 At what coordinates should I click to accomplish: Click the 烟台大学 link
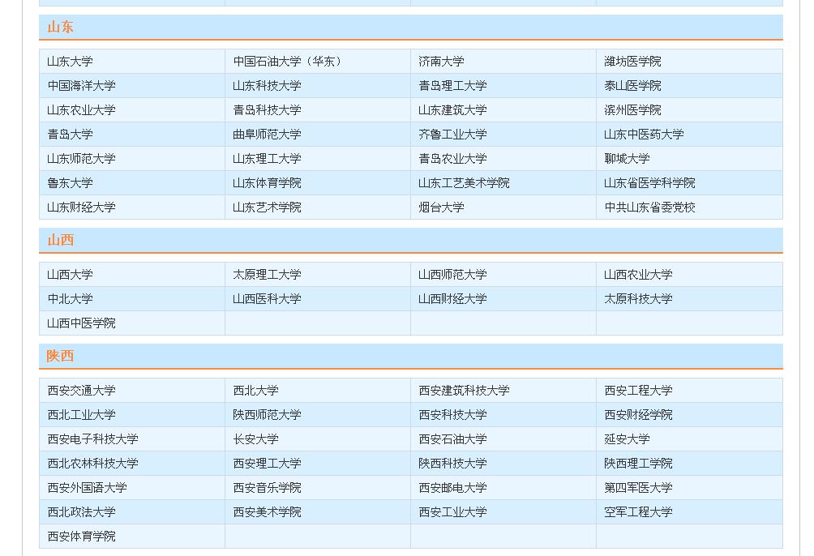click(x=441, y=207)
